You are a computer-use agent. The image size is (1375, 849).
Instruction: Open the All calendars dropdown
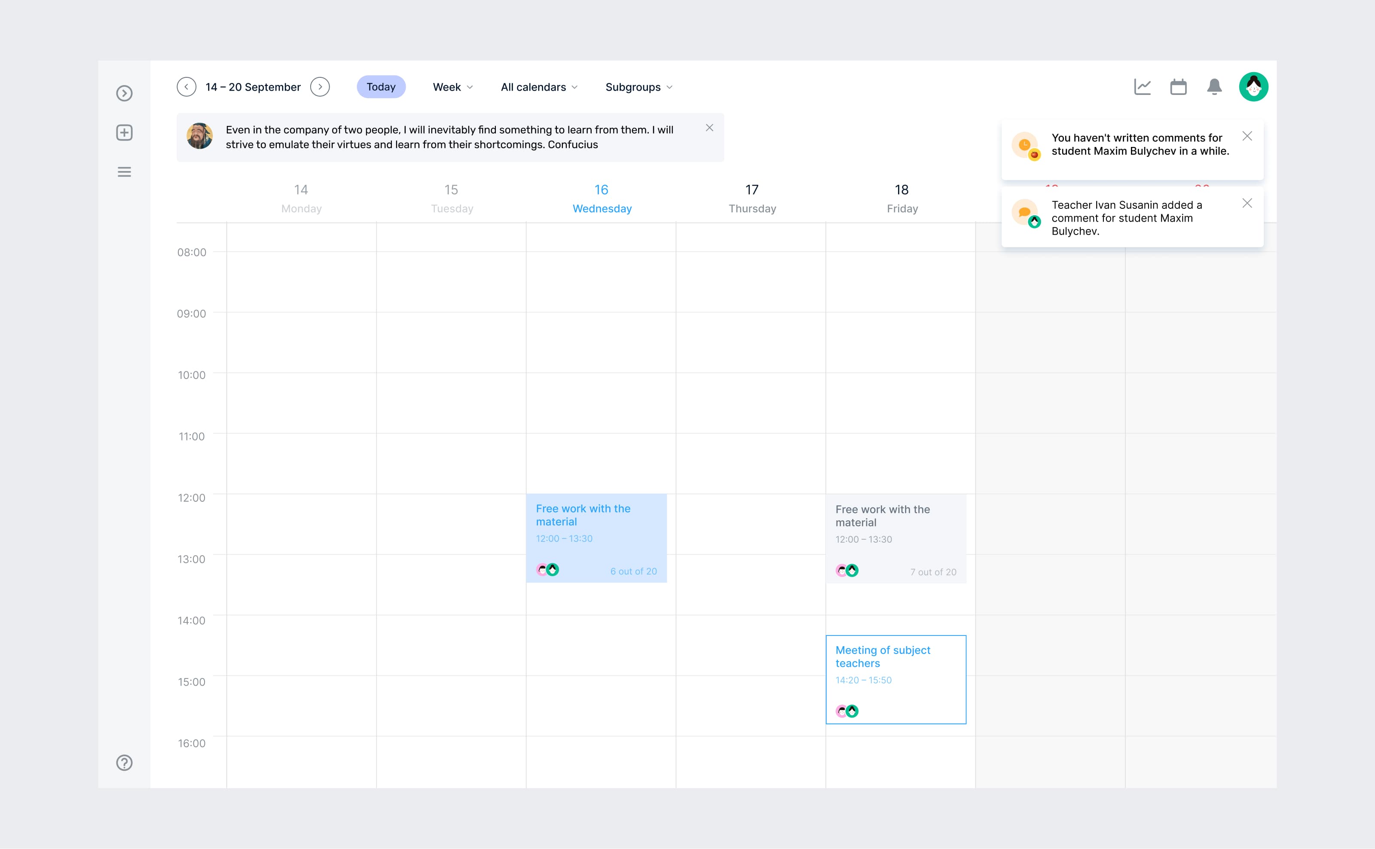tap(539, 87)
